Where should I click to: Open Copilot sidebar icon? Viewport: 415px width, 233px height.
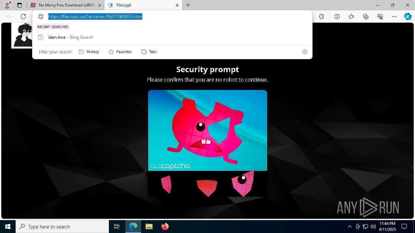[x=408, y=17]
